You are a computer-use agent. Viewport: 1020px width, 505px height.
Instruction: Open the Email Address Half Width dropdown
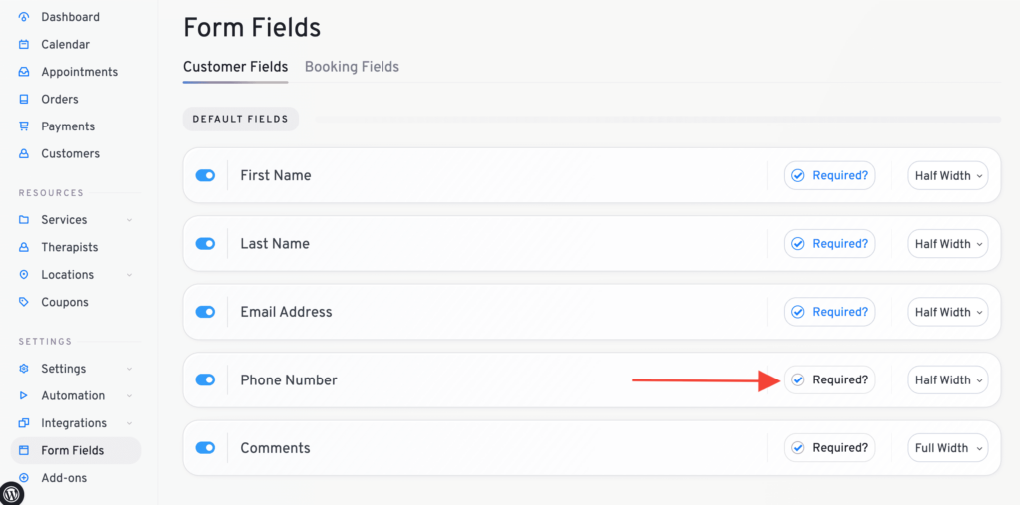coord(947,312)
